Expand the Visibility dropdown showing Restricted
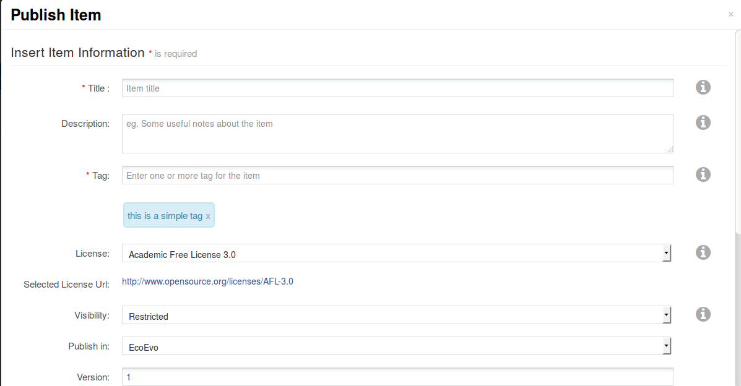Image resolution: width=741 pixels, height=386 pixels. [396, 315]
